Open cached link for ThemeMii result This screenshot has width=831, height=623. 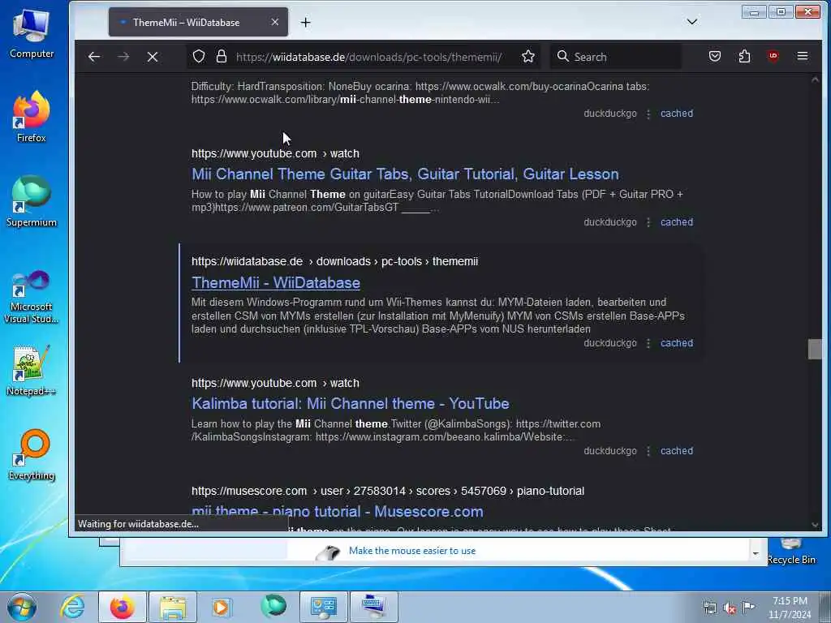tap(676, 343)
